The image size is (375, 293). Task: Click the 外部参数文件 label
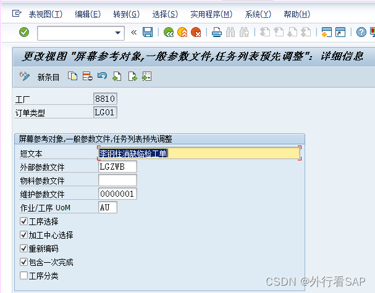pos(43,167)
